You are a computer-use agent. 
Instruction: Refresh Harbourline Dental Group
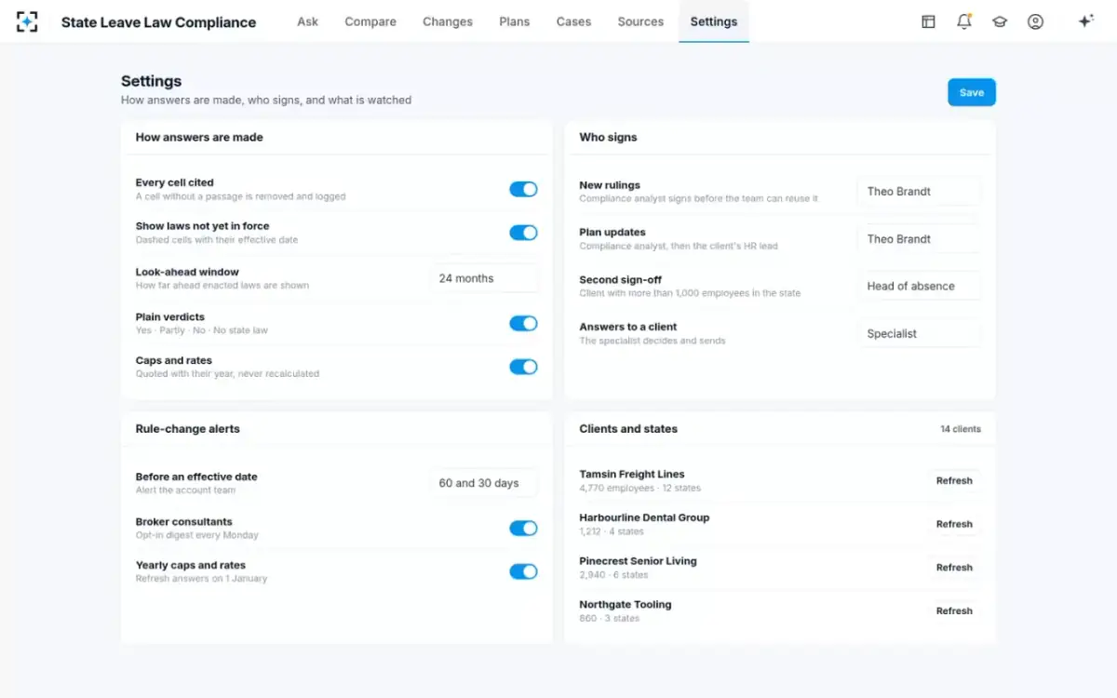click(954, 524)
